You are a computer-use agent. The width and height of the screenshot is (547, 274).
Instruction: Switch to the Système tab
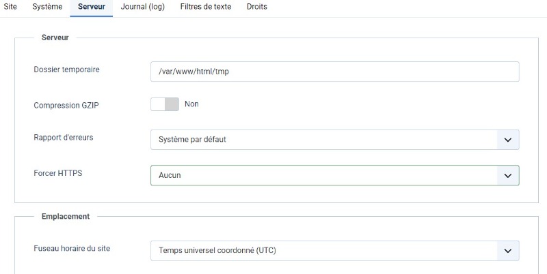[47, 7]
